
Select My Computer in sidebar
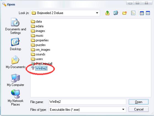(x=15, y=80)
